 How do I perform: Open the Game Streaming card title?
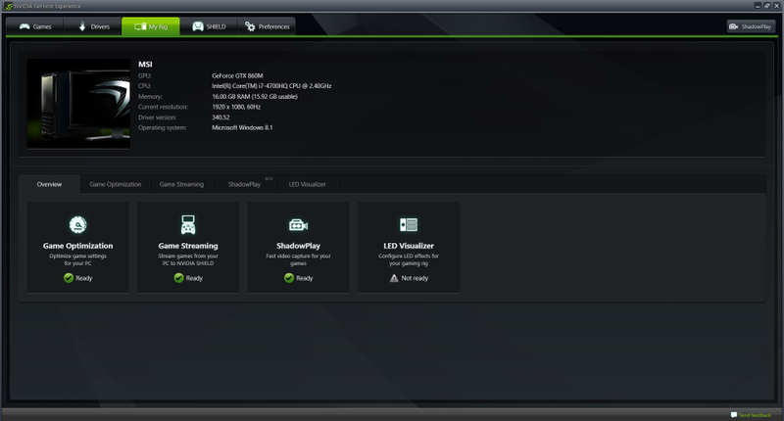[188, 246]
